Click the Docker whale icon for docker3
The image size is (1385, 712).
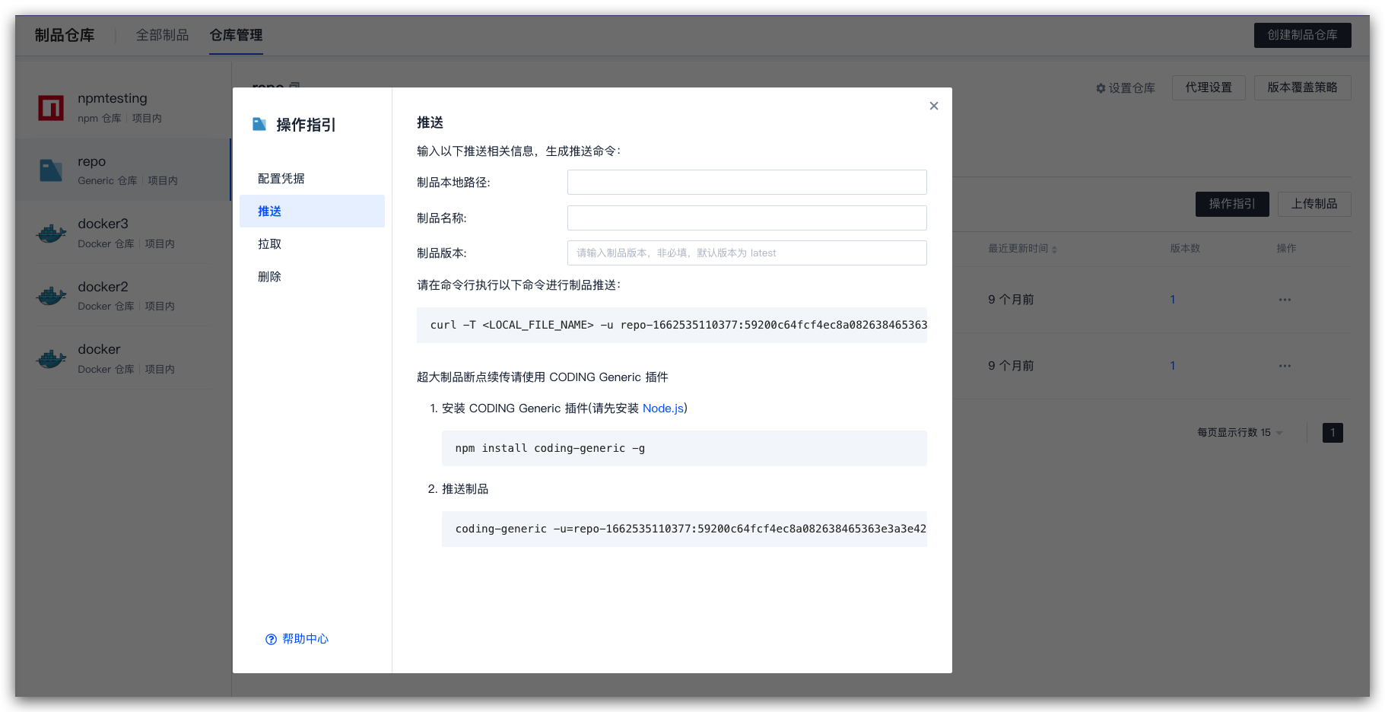pyautogui.click(x=51, y=233)
